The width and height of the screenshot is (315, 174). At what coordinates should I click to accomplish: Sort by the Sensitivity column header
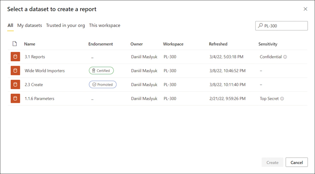[268, 44]
